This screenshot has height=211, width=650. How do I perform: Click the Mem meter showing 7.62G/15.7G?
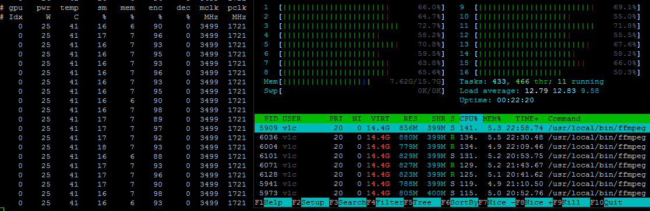point(355,81)
